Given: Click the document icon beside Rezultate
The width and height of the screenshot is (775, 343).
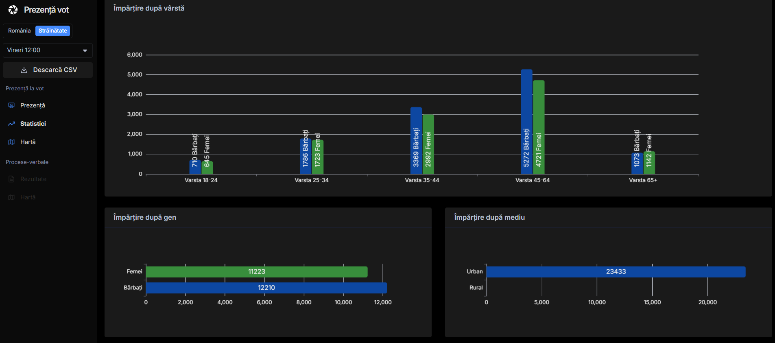Looking at the screenshot, I should click(x=11, y=179).
